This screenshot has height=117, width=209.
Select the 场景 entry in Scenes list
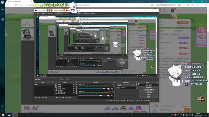[x=44, y=85]
